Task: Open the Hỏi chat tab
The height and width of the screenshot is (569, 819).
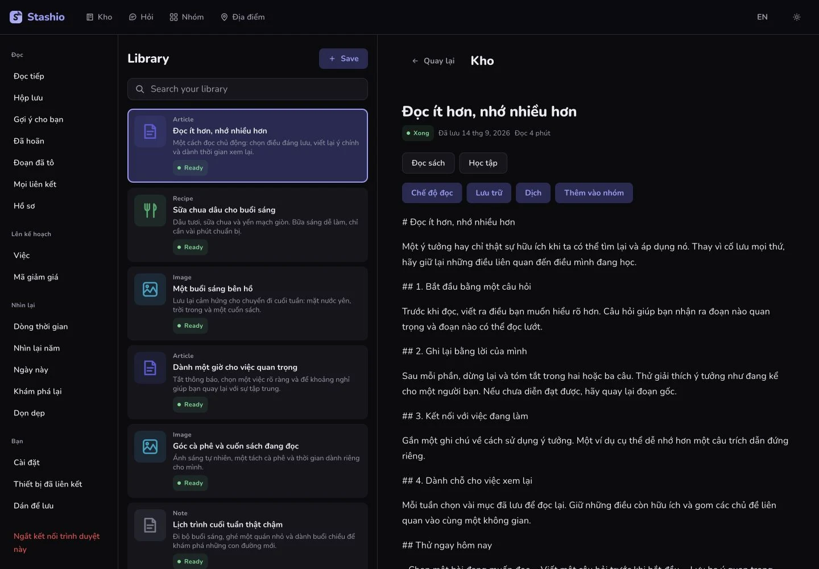Action: click(x=141, y=17)
